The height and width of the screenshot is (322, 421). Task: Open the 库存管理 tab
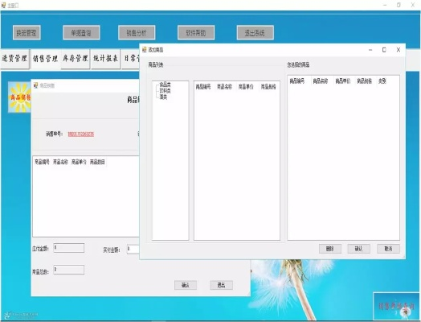tap(76, 59)
